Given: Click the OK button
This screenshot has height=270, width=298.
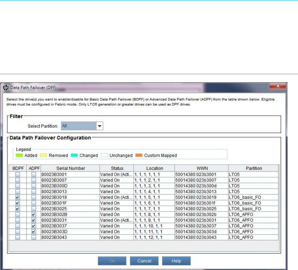Looking at the screenshot, I should 112,261.
